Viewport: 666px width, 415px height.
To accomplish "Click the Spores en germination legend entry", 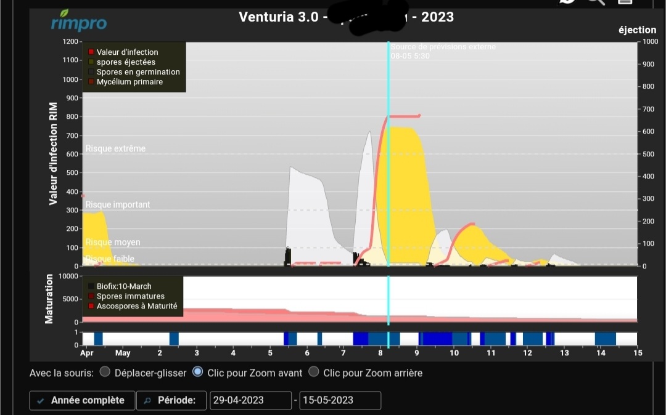I will pos(134,72).
